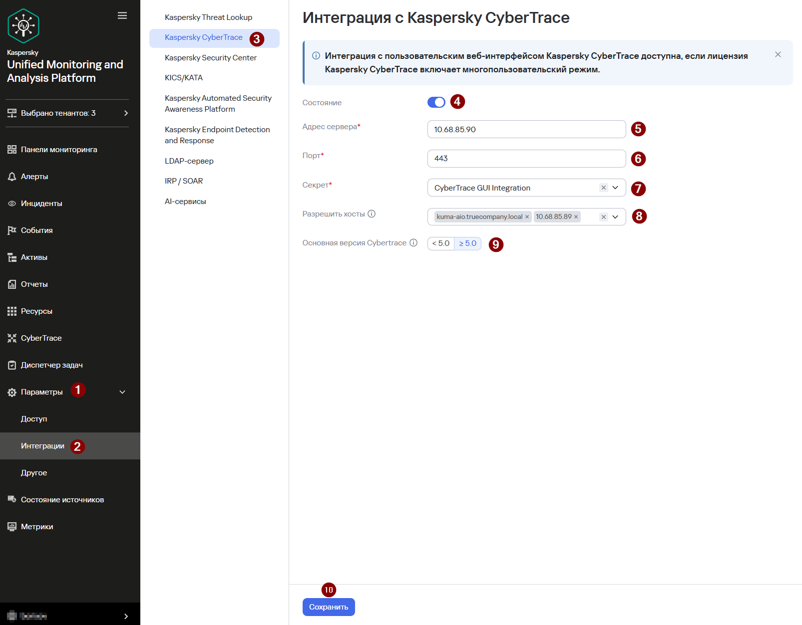Click the Инциденты eye icon
Image resolution: width=802 pixels, height=625 pixels.
(12, 204)
